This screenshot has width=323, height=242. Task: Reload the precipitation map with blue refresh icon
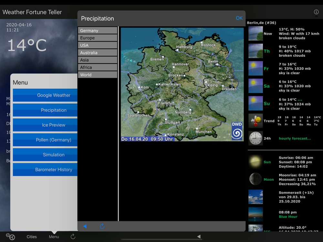click(x=102, y=226)
